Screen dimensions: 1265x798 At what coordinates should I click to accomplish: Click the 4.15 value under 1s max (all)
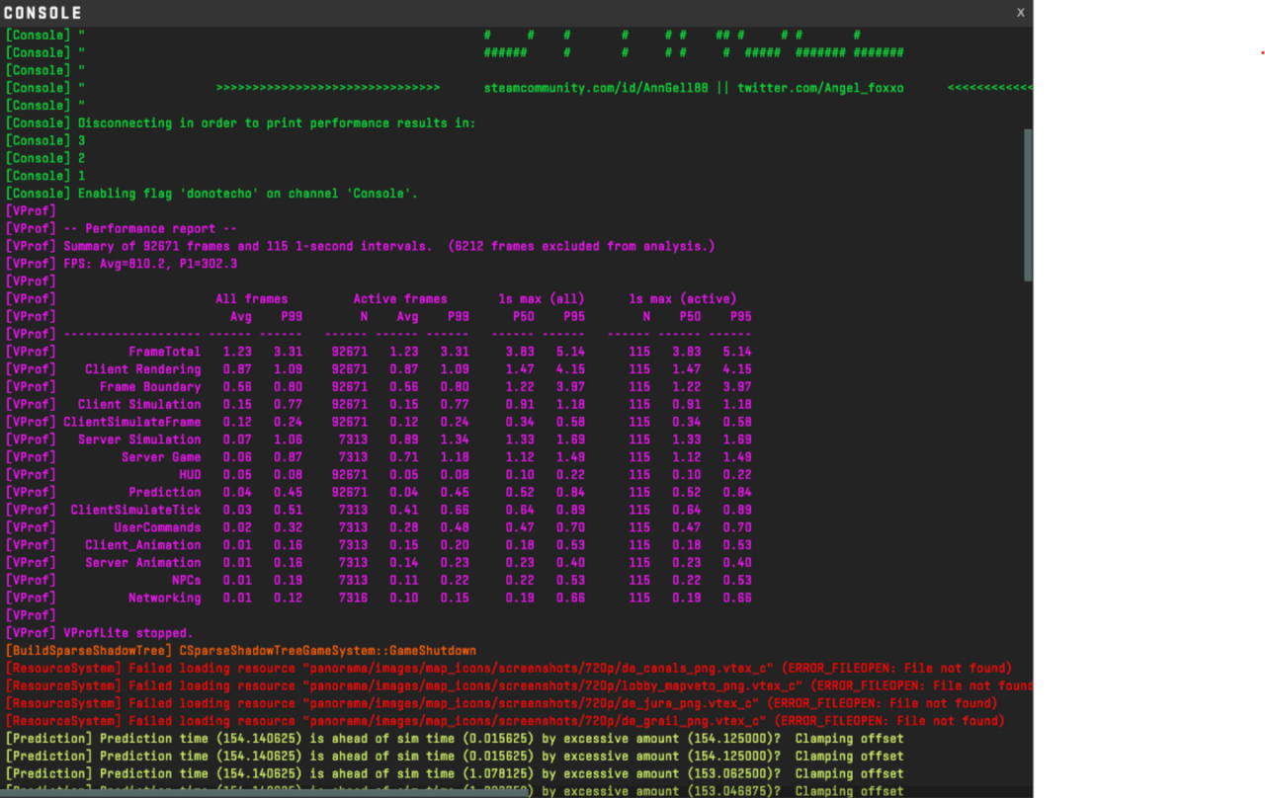click(570, 369)
